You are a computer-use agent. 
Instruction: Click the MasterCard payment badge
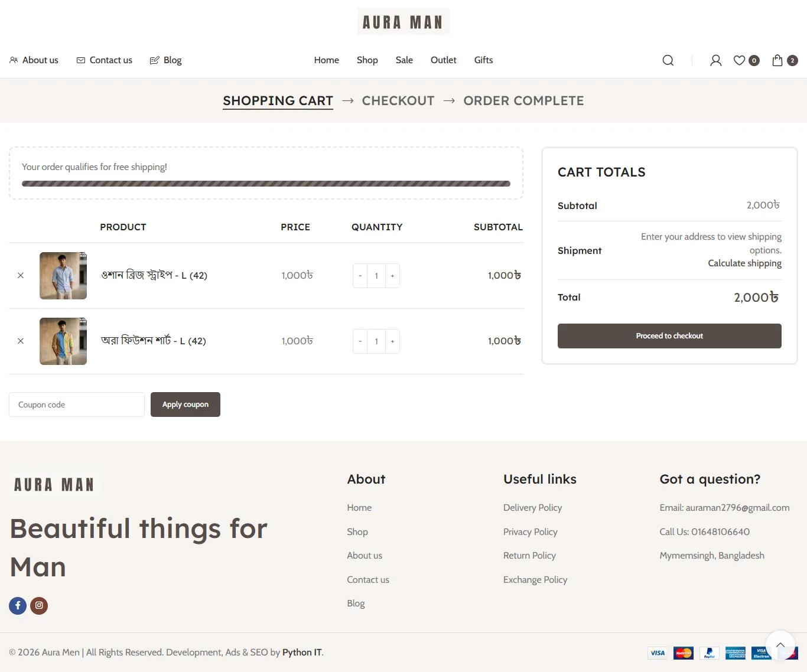(x=684, y=653)
